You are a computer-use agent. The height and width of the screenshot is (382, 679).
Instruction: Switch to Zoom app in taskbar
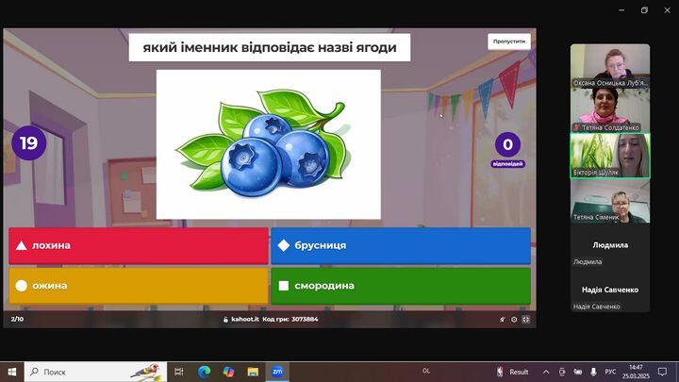pyautogui.click(x=277, y=372)
